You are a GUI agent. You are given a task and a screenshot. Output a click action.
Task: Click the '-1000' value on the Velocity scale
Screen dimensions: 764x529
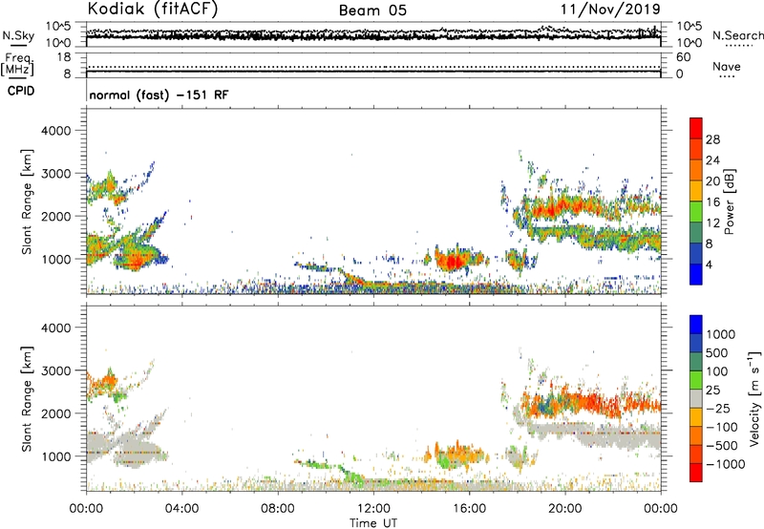point(725,464)
